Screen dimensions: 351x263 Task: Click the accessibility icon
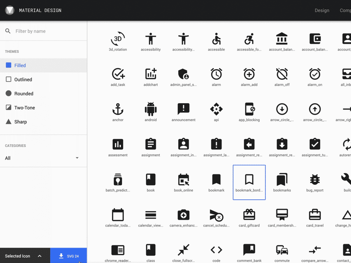[150, 39]
